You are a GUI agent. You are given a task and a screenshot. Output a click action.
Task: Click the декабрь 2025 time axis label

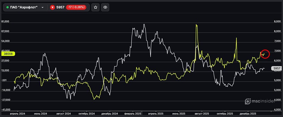click(x=248, y=113)
